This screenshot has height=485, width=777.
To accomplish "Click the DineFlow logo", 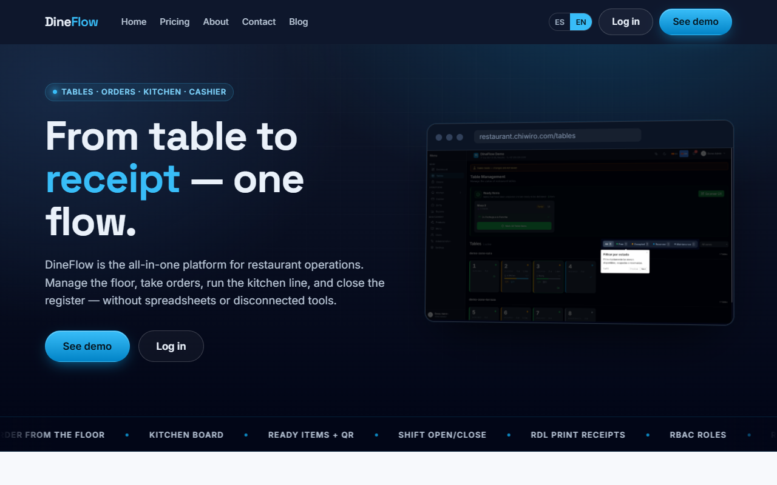I will [72, 22].
